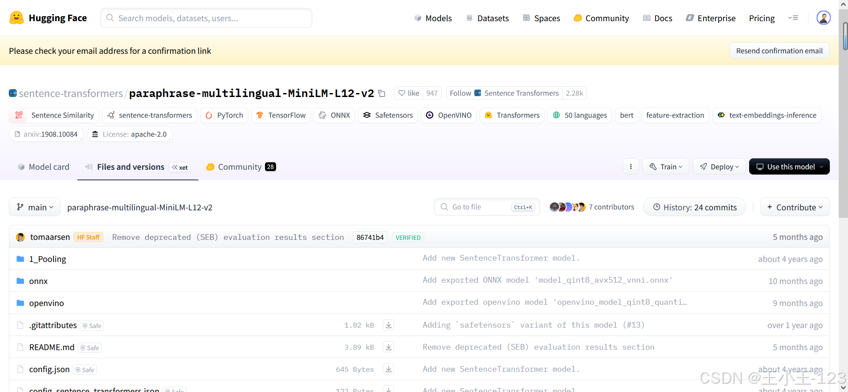Select the 50 languages tag
Viewport: 848px width, 392px height.
click(x=580, y=115)
